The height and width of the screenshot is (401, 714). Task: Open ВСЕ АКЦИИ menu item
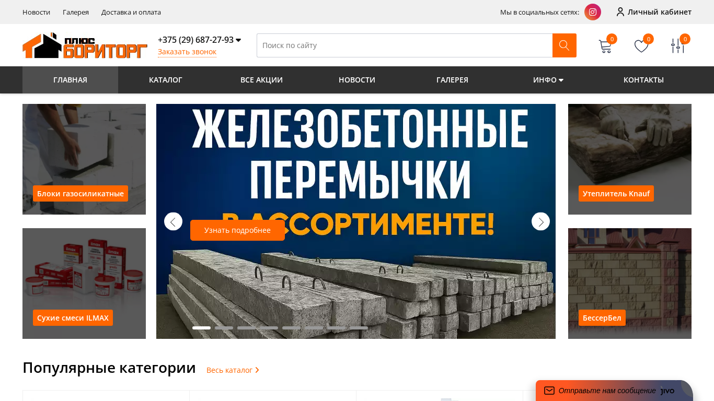click(x=261, y=80)
